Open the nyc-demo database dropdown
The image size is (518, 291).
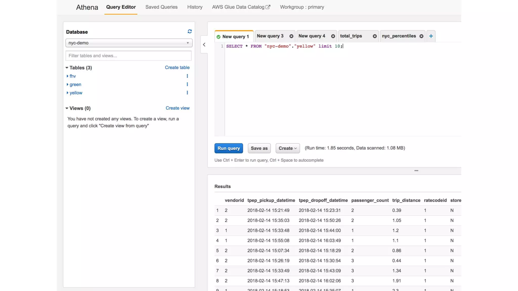pyautogui.click(x=129, y=43)
